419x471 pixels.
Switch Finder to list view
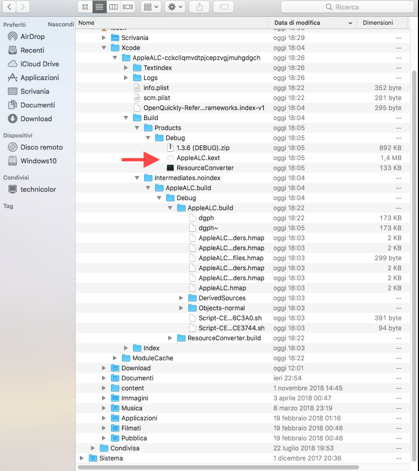tap(99, 7)
